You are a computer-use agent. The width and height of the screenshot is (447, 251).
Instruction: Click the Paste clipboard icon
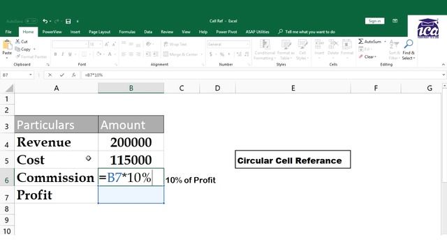(x=7, y=45)
